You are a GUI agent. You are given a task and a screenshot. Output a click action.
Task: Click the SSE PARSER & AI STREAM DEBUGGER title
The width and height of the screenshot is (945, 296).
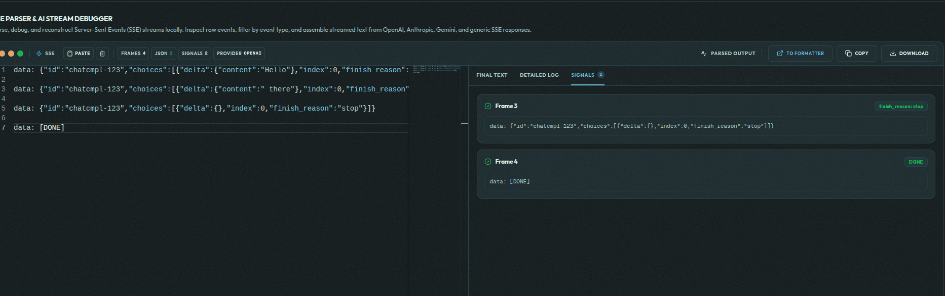[56, 19]
